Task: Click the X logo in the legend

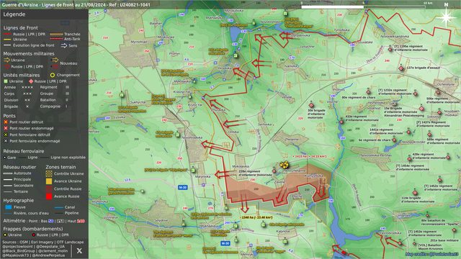Action: (x=79, y=251)
